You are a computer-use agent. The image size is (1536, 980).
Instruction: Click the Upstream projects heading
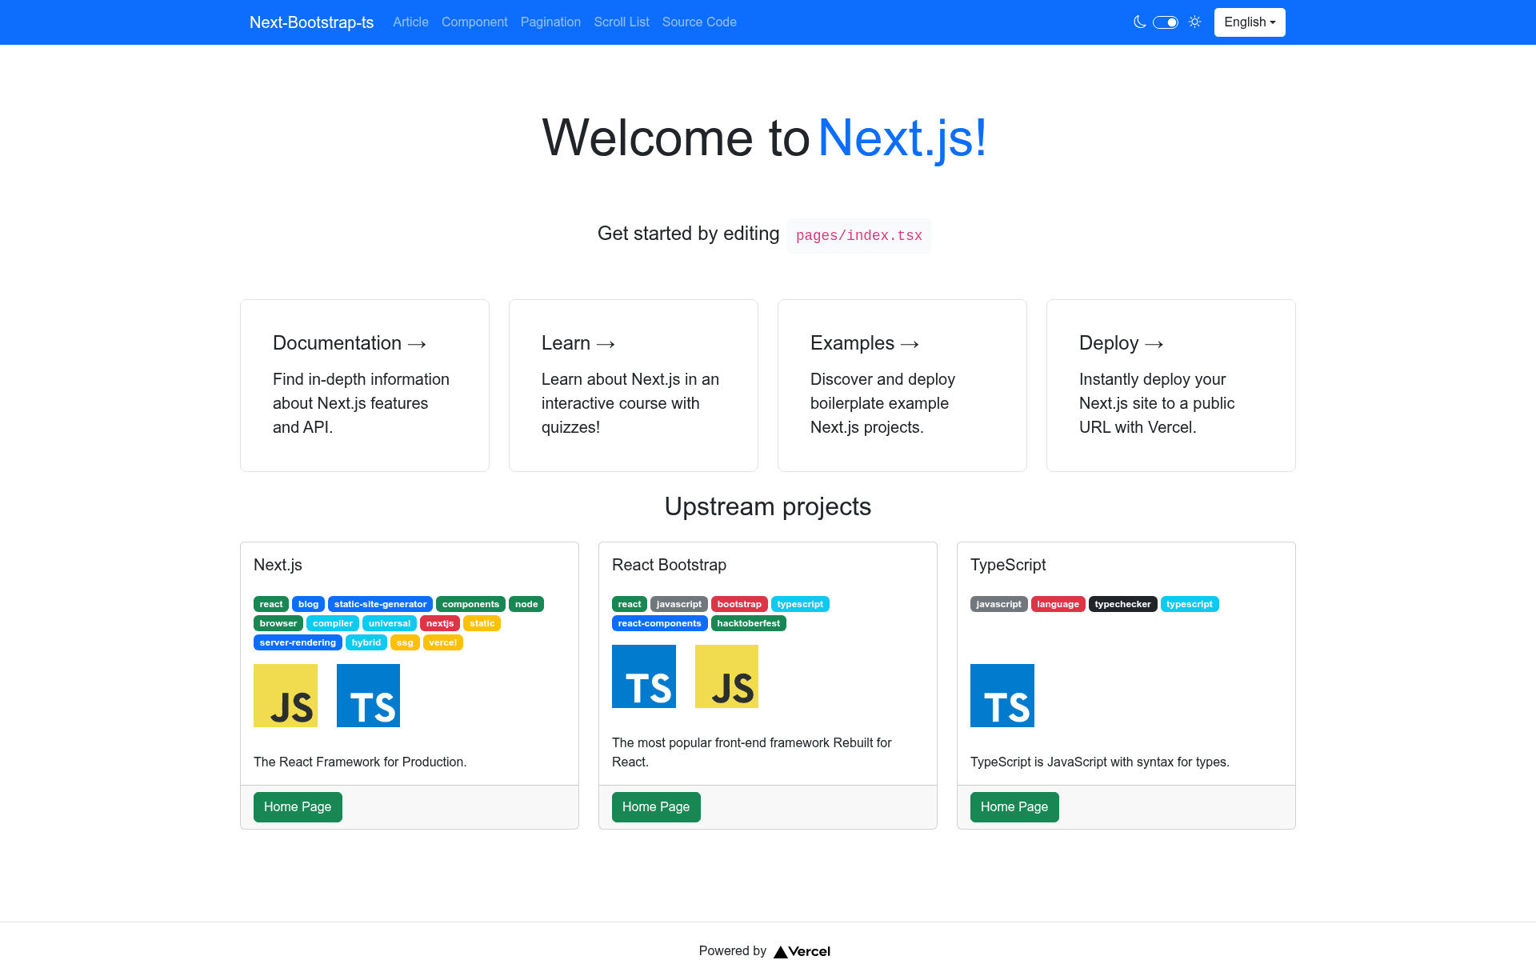pos(768,506)
